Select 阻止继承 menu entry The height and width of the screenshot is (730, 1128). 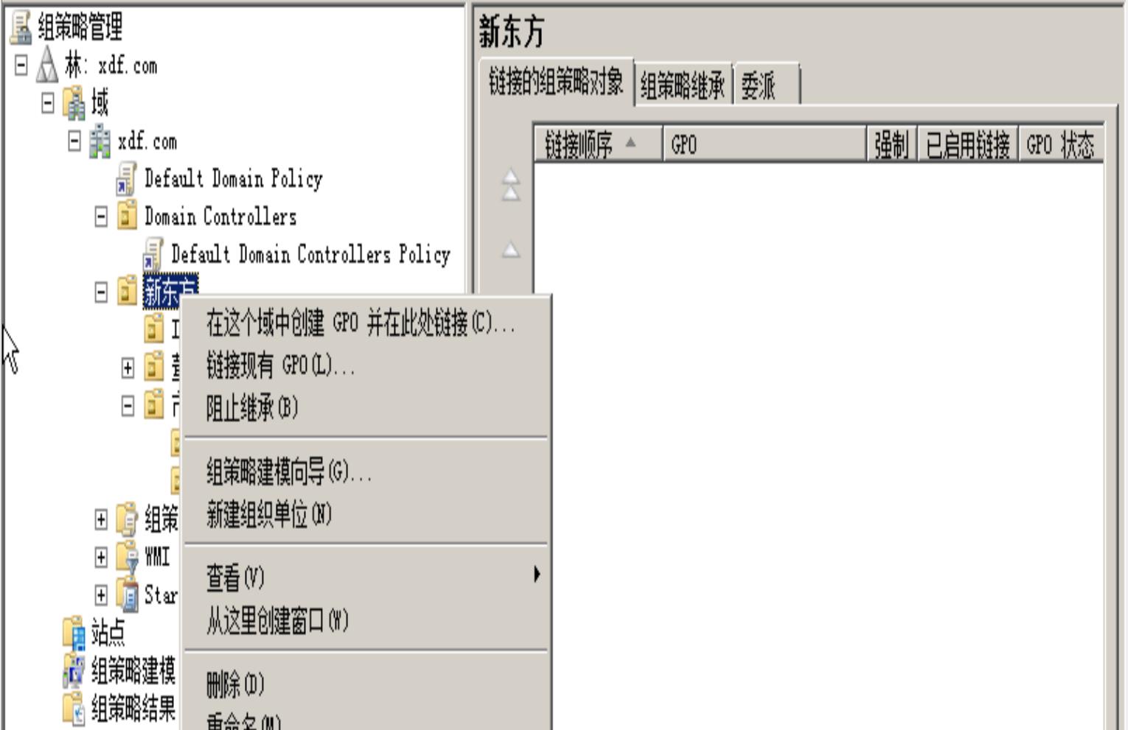tap(366, 407)
